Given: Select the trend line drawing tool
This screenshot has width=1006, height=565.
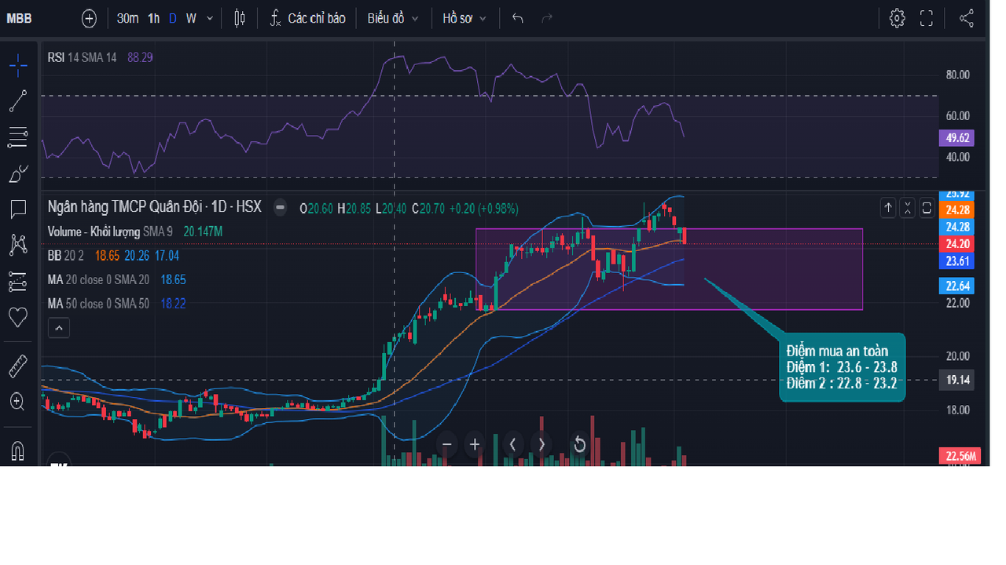Looking at the screenshot, I should pos(18,101).
